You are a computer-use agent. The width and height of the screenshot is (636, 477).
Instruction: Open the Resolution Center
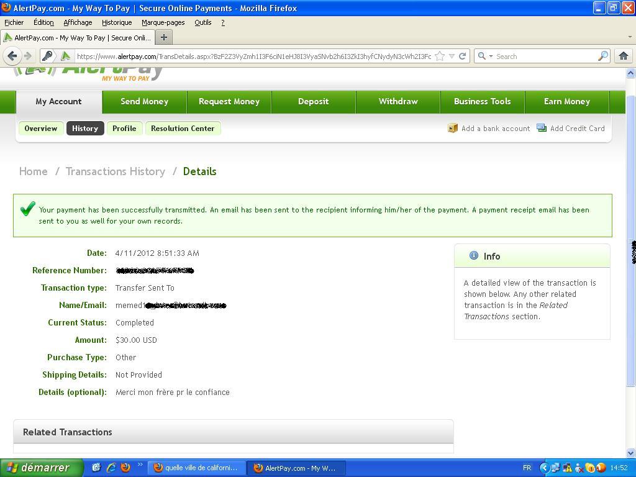[183, 128]
